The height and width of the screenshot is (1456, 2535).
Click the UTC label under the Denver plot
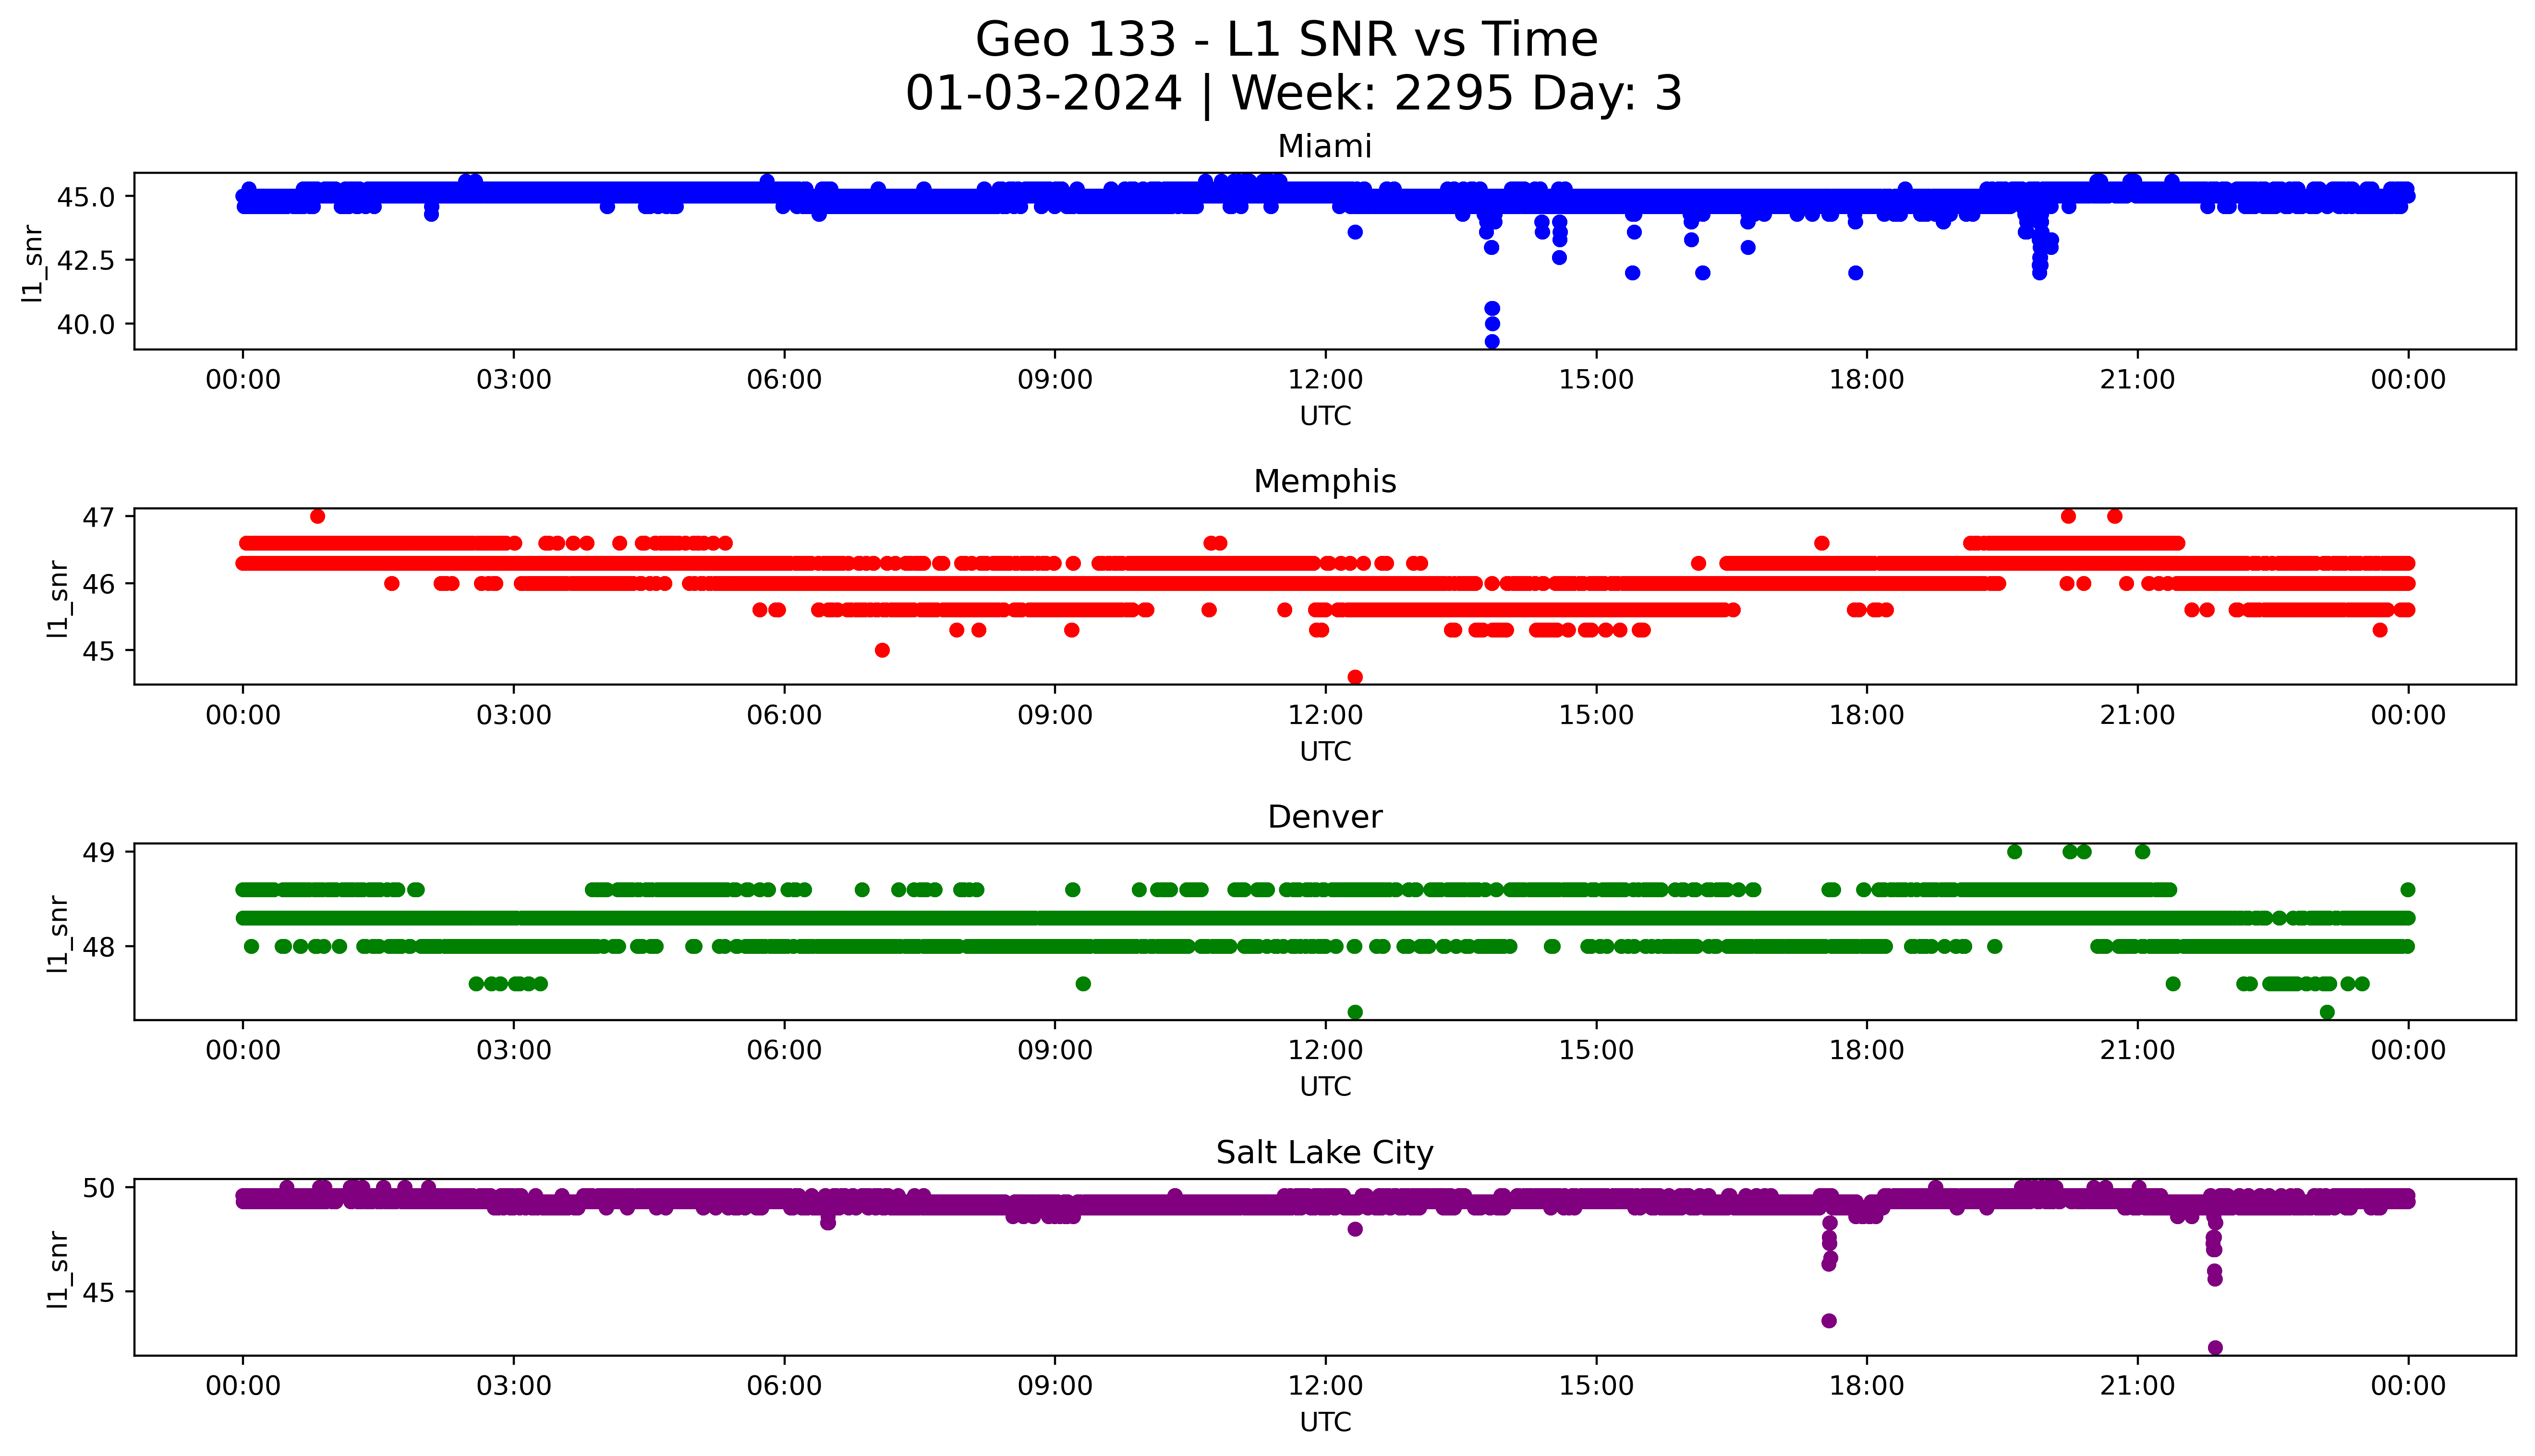pos(1325,1086)
